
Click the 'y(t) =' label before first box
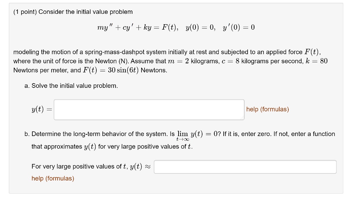39,109
